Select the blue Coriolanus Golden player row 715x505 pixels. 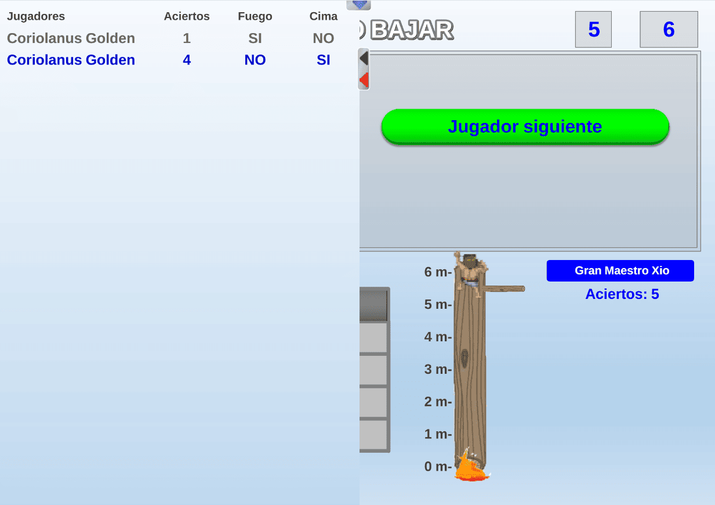[71, 60]
